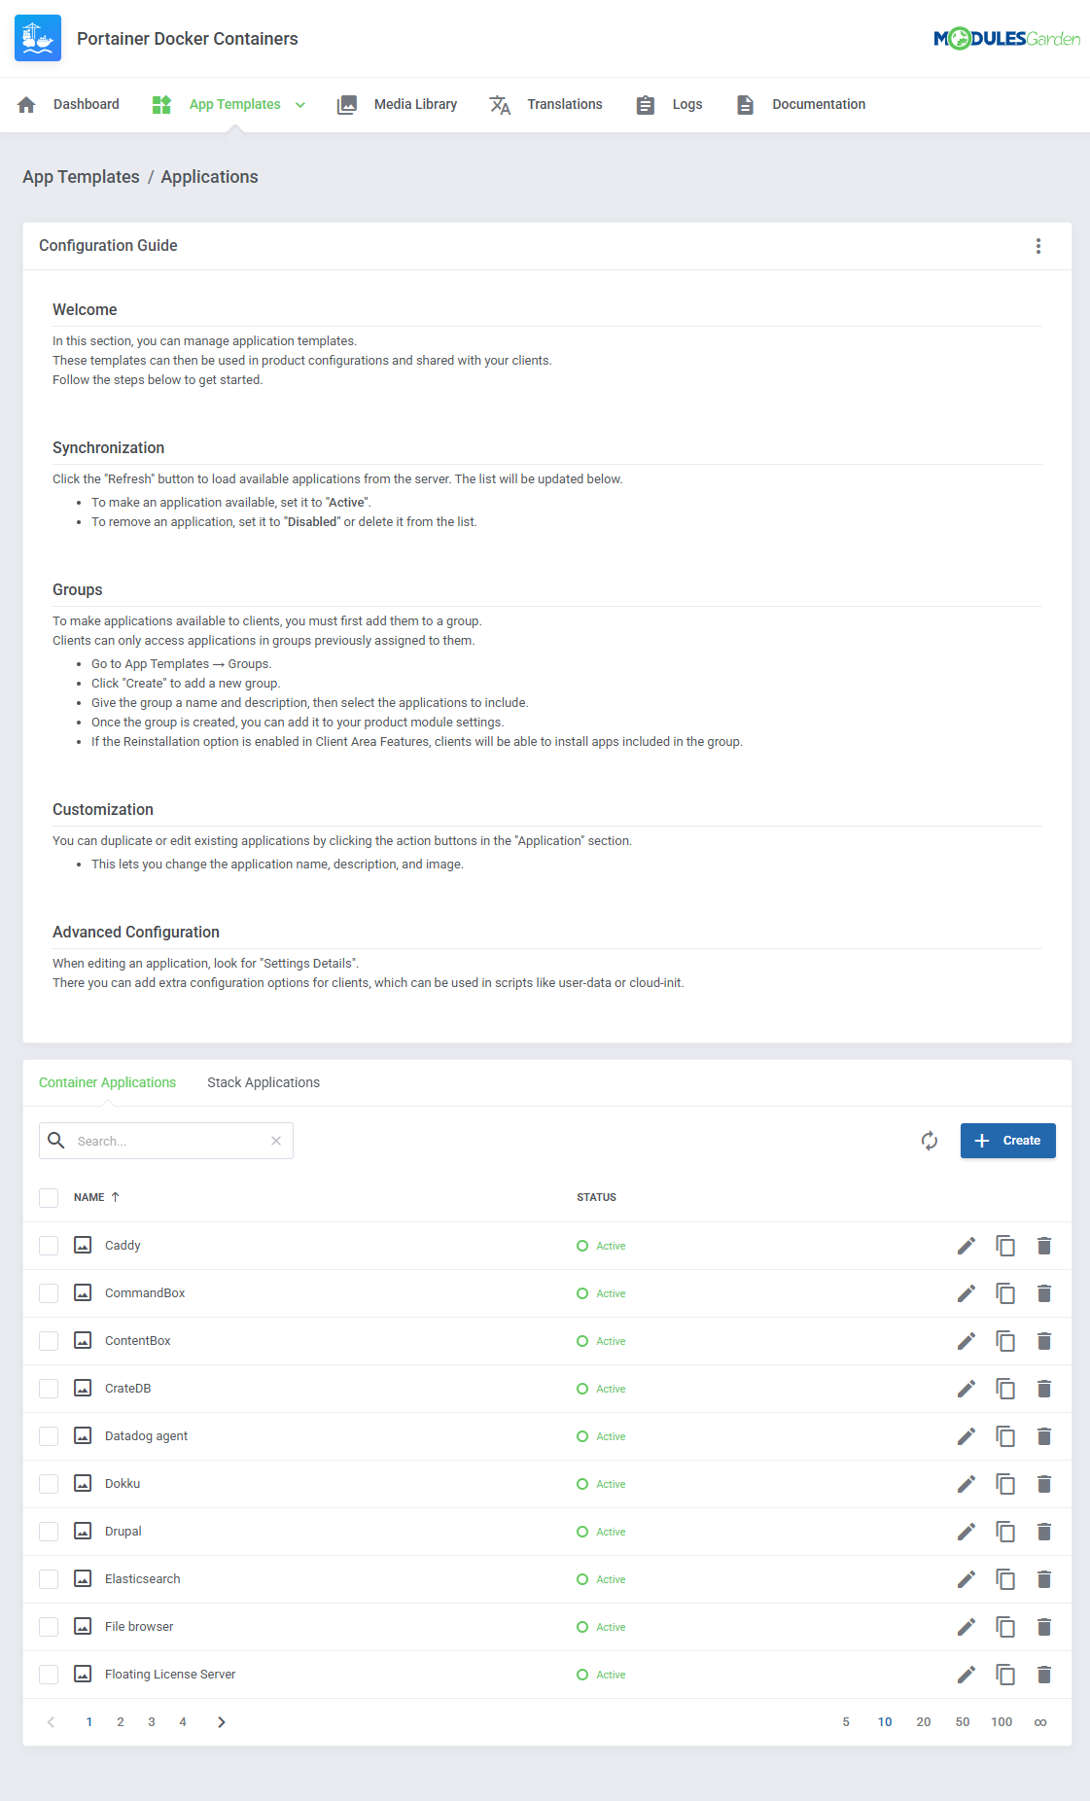Click the App Templates breadcrumb link
This screenshot has width=1090, height=1801.
(x=82, y=177)
